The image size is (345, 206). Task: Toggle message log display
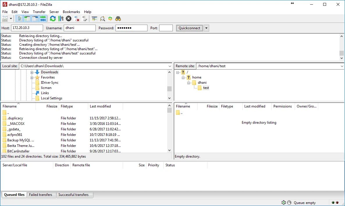[x=19, y=19]
